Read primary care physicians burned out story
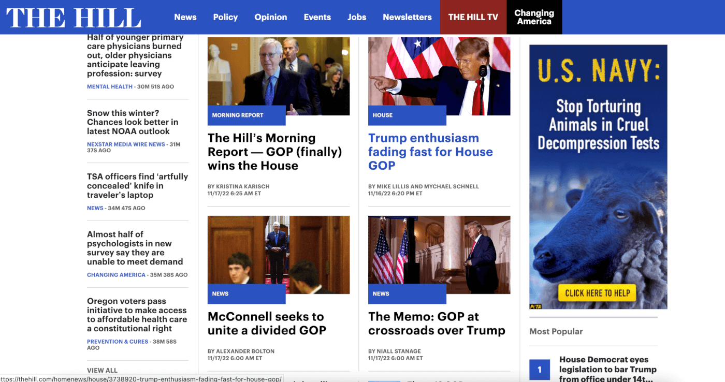725x382 pixels. pyautogui.click(x=135, y=55)
